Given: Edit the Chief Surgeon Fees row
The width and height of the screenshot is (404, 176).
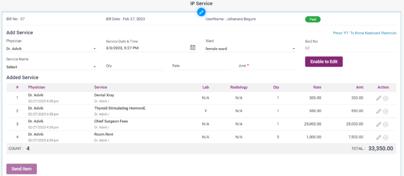Looking at the screenshot, I should click(x=378, y=124).
